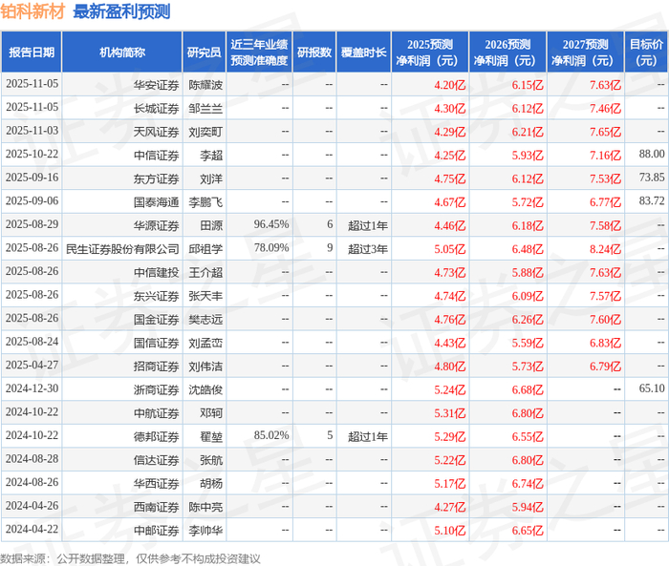Click researcher name 樊志远
The width and height of the screenshot is (669, 566).
pos(205,320)
